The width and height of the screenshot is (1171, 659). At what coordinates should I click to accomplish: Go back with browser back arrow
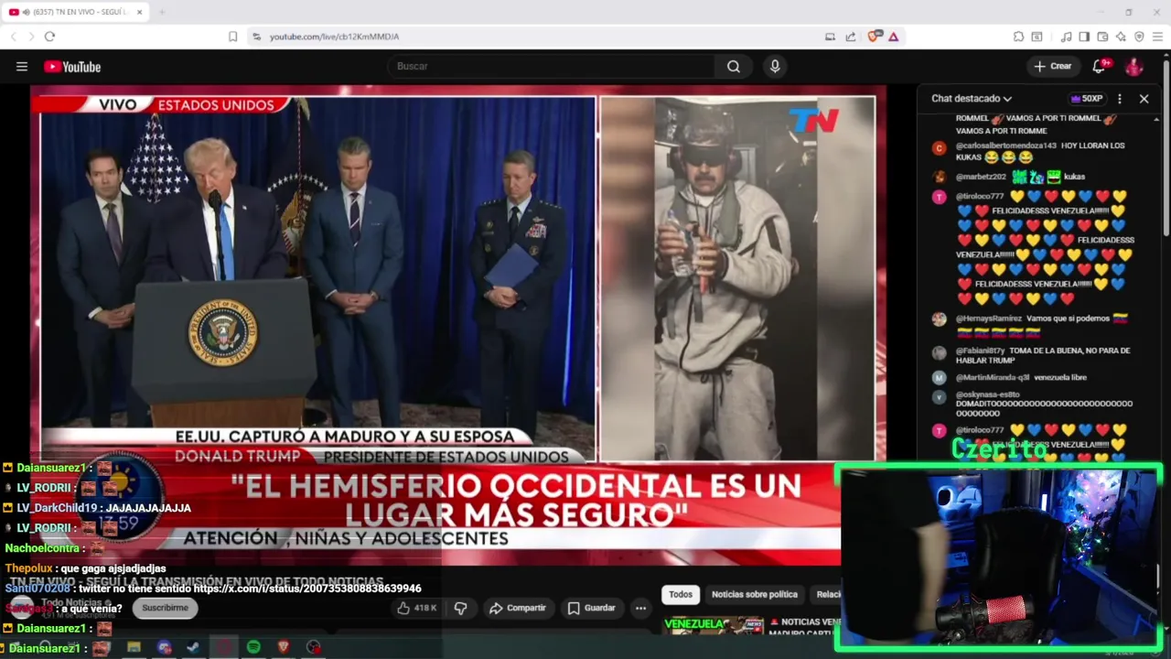[x=14, y=37]
